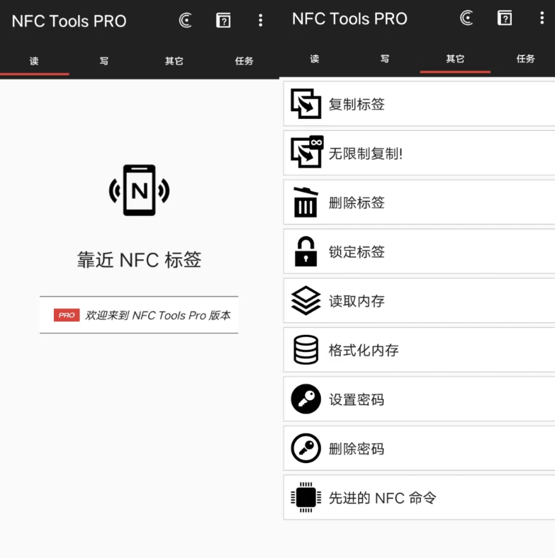Click the database icon for 格式化内存
555x558 pixels.
[x=306, y=350]
